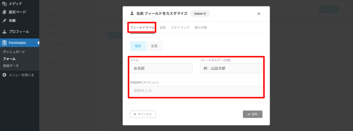Switch to the フィールドラベル tab
This screenshot has height=131, width=353.
(142, 28)
